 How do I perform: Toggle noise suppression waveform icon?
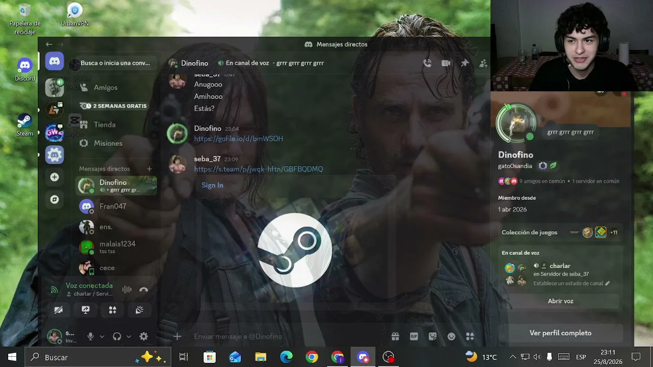click(127, 290)
